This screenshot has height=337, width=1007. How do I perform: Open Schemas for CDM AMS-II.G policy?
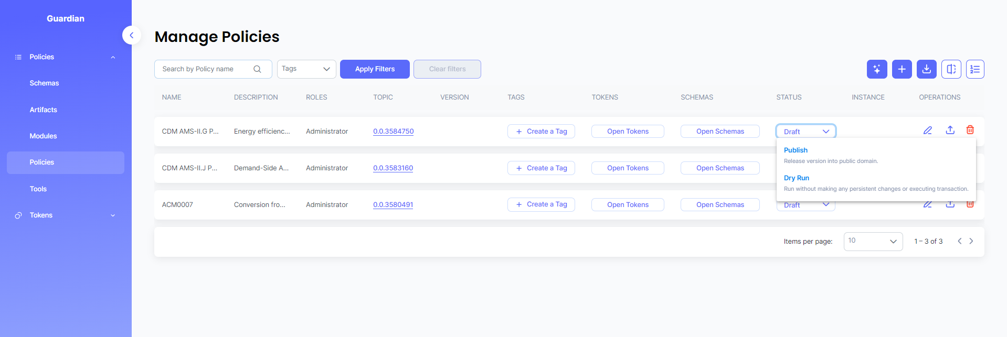point(720,132)
